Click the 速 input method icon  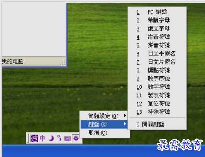[x=34, y=138]
